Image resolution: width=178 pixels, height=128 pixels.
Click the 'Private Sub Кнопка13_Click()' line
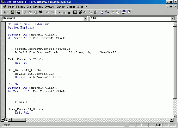32,34
